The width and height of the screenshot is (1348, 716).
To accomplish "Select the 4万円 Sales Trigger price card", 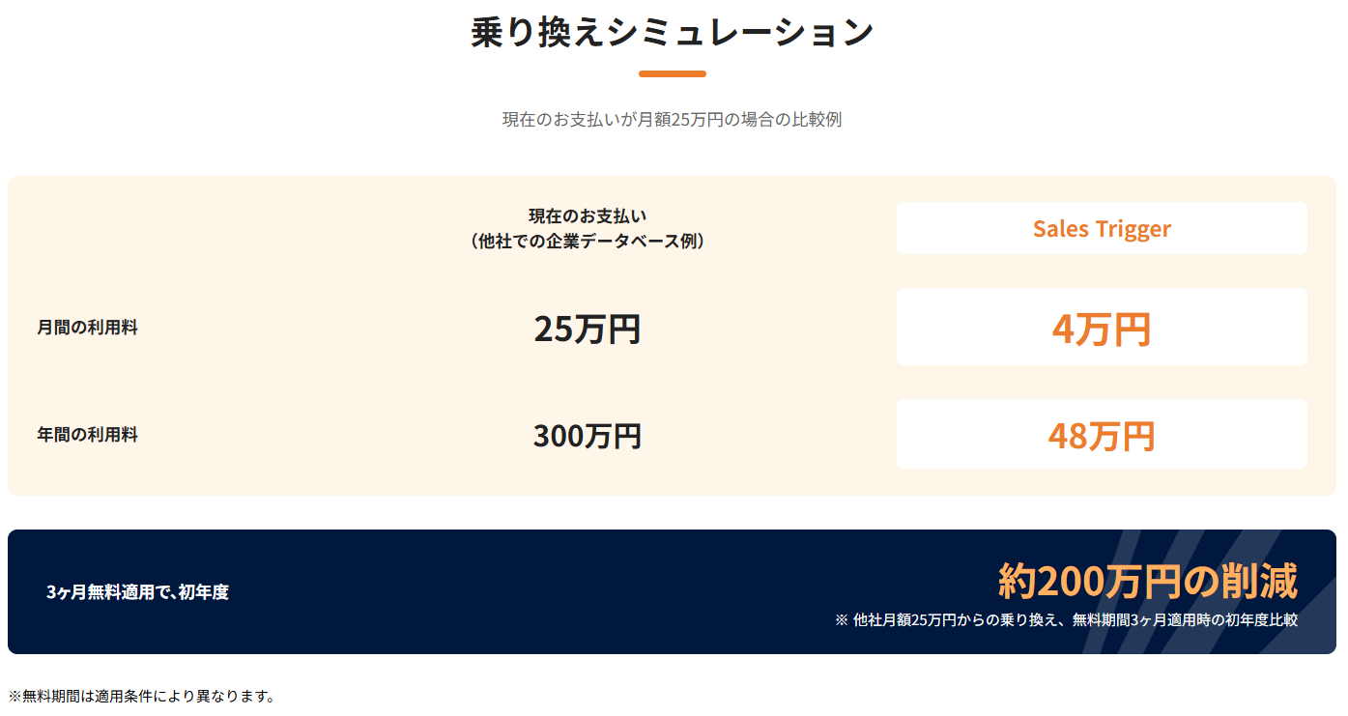I will [1102, 327].
